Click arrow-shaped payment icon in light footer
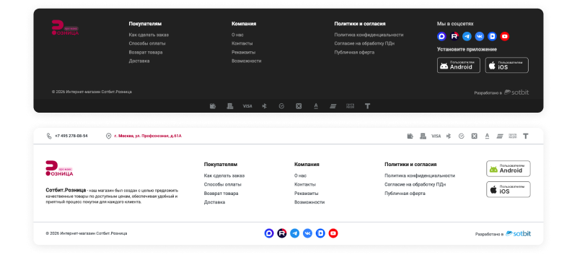Image resolution: width=577 pixels, height=260 pixels. pos(449,136)
